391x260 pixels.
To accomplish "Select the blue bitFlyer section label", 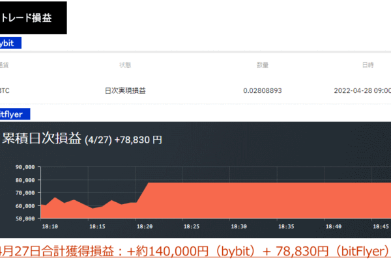I will [15, 114].
